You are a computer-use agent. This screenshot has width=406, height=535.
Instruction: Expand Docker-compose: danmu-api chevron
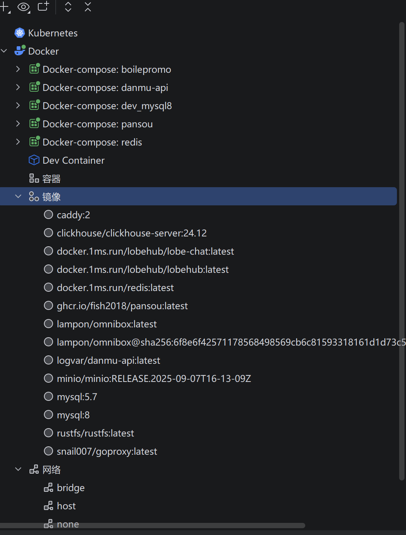point(18,87)
